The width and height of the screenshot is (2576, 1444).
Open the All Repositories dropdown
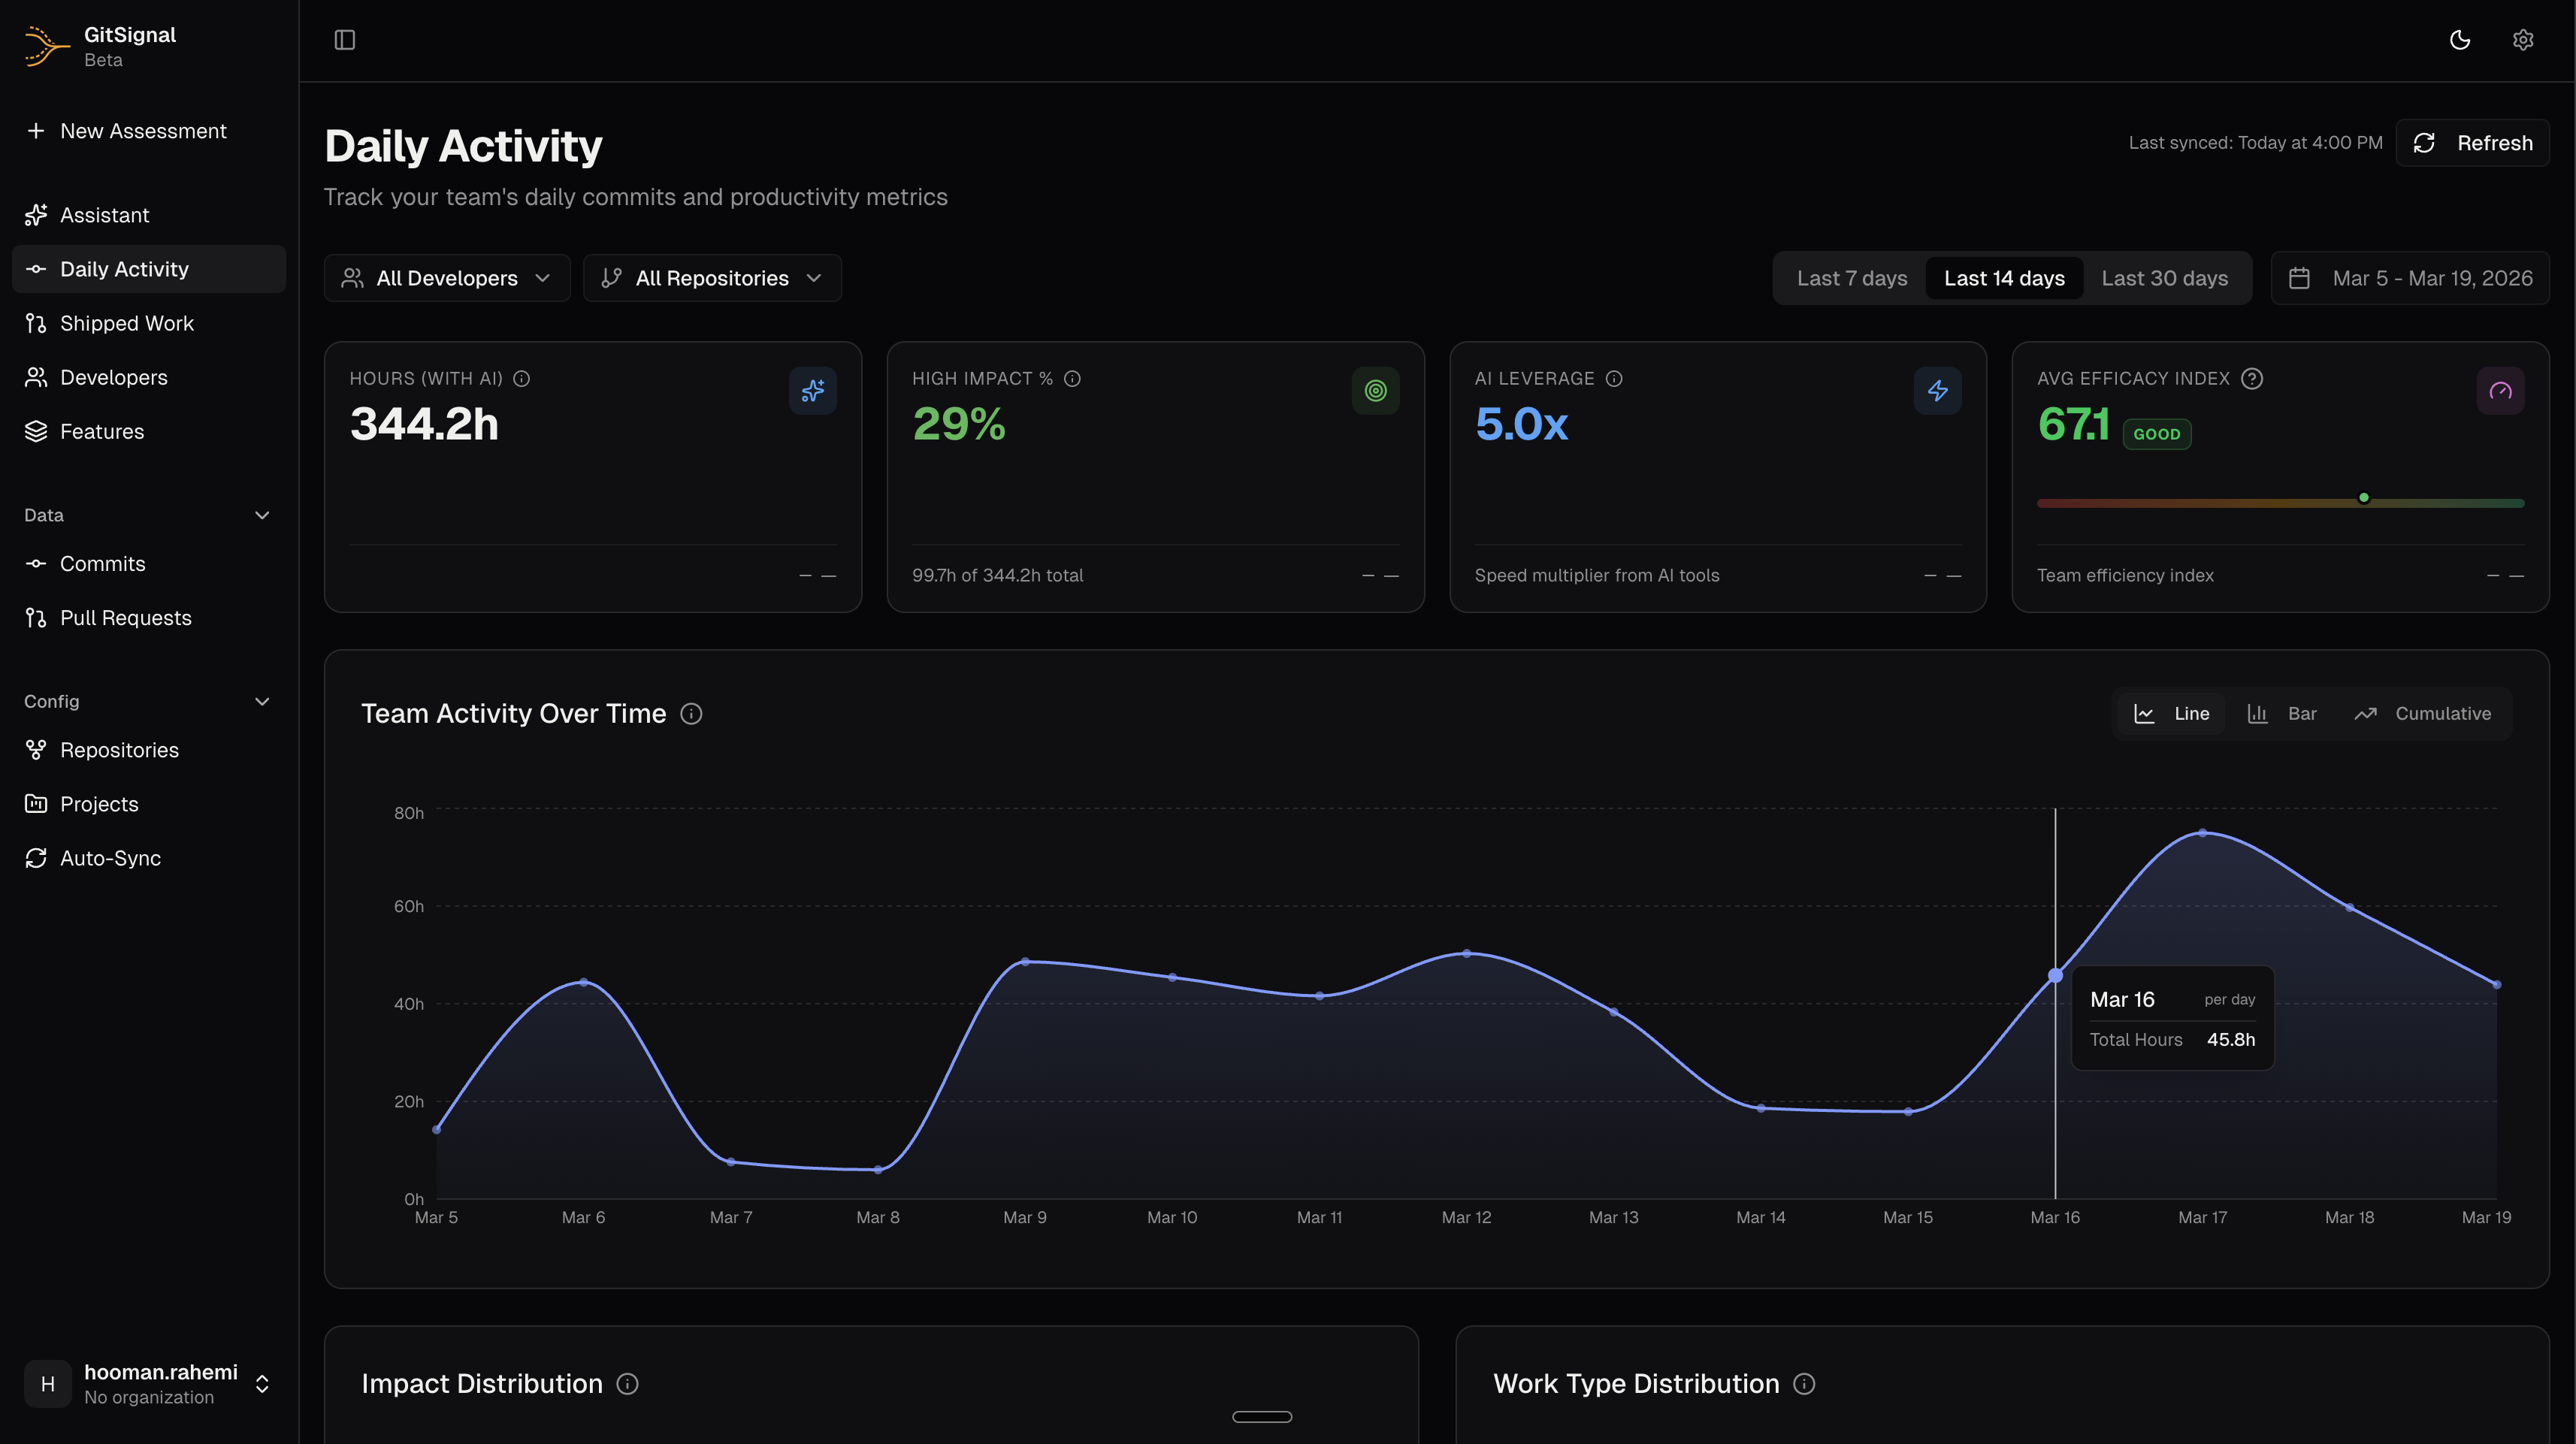[x=711, y=278]
